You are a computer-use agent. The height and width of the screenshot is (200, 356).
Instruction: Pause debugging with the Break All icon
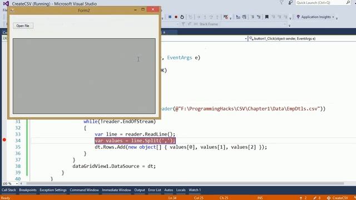click(x=170, y=17)
